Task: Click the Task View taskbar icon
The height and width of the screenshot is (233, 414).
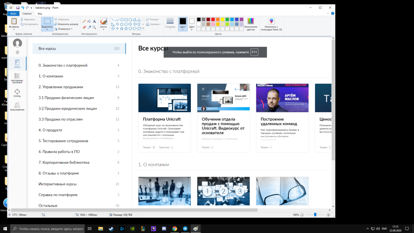Action: [90, 229]
